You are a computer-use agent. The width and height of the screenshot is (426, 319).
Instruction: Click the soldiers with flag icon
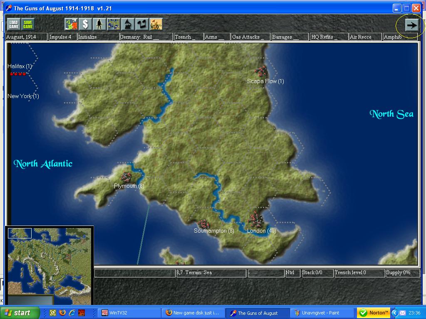coord(156,24)
